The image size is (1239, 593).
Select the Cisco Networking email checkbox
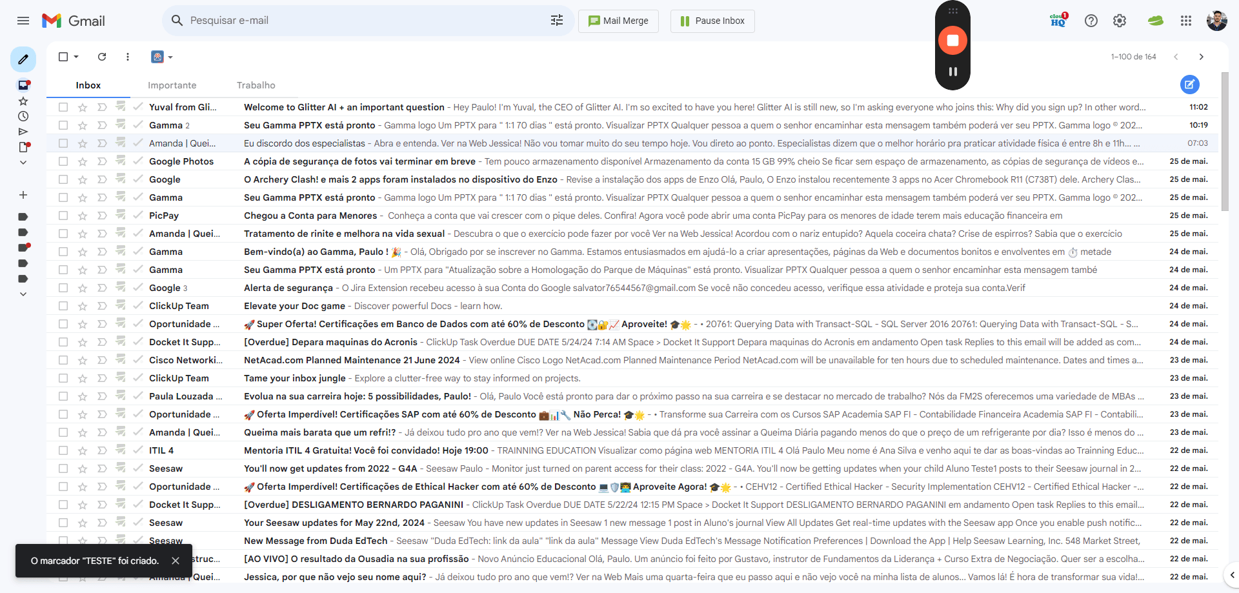(63, 360)
